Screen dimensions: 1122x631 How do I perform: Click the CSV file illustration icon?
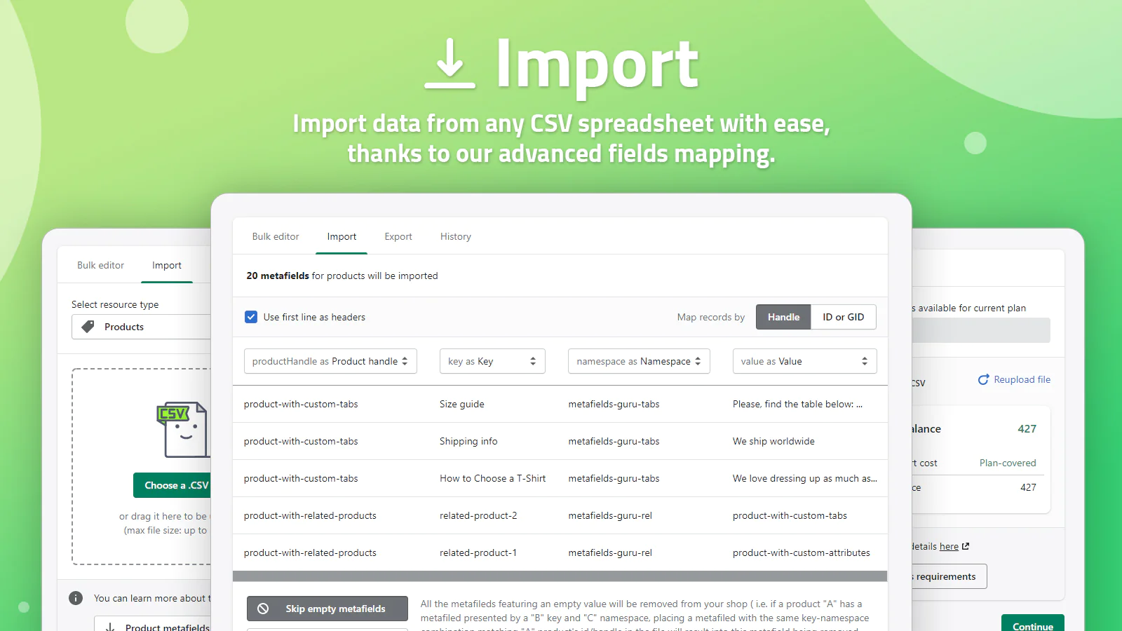pyautogui.click(x=182, y=429)
